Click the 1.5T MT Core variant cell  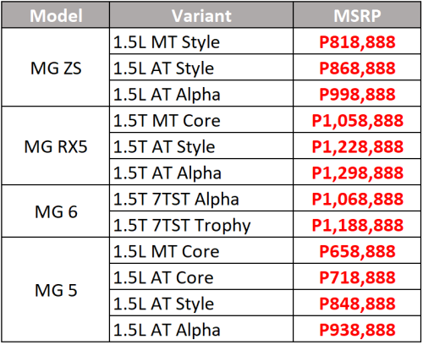pos(201,120)
